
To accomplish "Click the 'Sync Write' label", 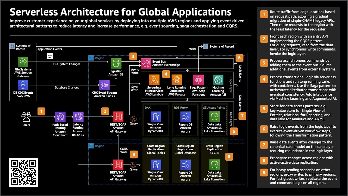I will pyautogui.click(x=135, y=88).
